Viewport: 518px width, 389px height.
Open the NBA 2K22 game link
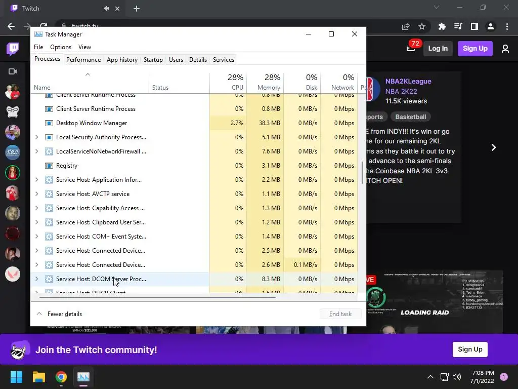pos(401,91)
